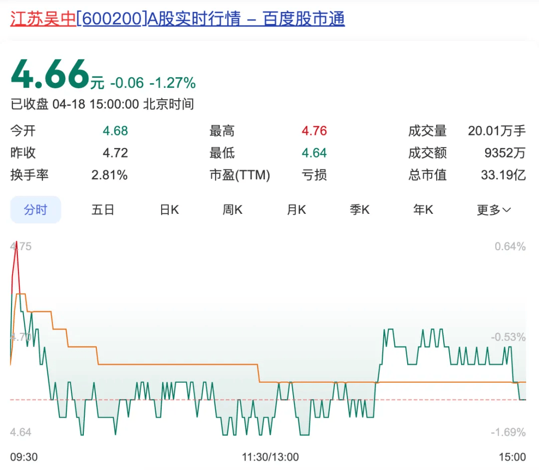Switch to the 分时 (intraday) chart tab
The image size is (539, 470).
pos(35,209)
